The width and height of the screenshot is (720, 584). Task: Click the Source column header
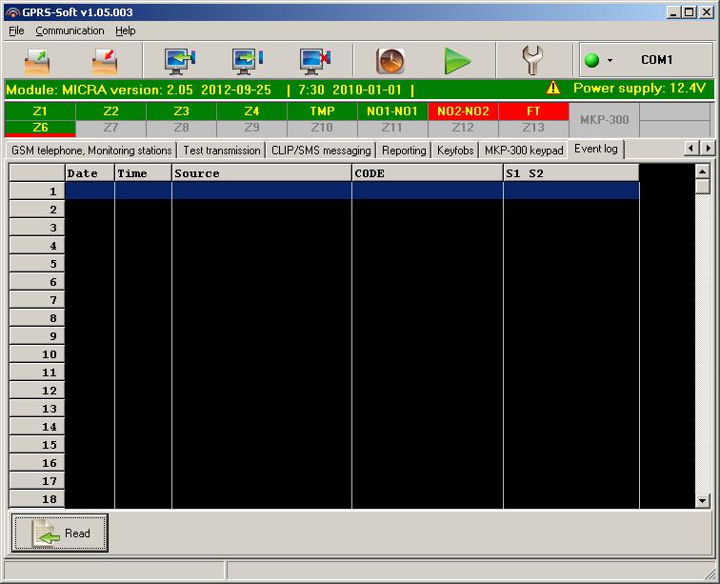pyautogui.click(x=262, y=173)
